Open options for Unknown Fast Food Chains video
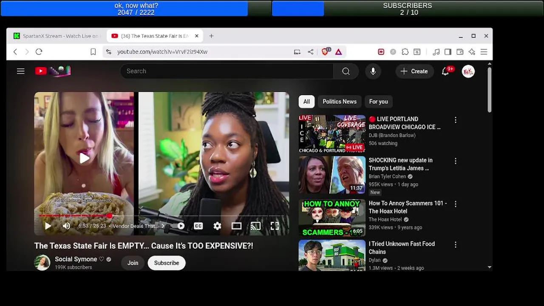 click(456, 245)
